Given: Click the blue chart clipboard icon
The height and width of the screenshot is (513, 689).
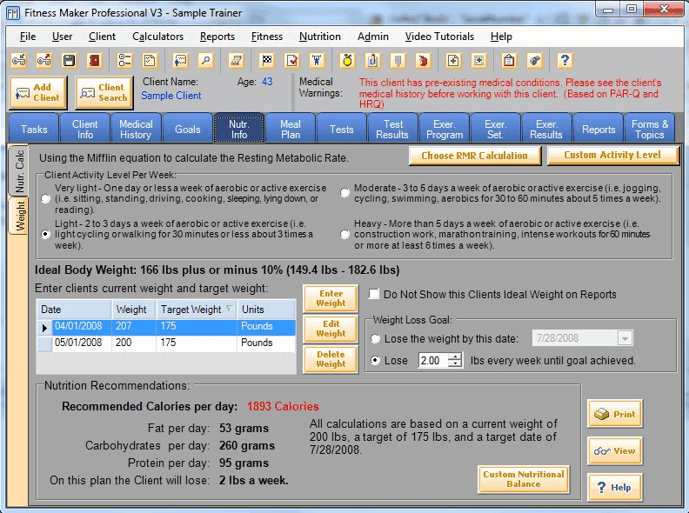Looking at the screenshot, I should coord(372,60).
